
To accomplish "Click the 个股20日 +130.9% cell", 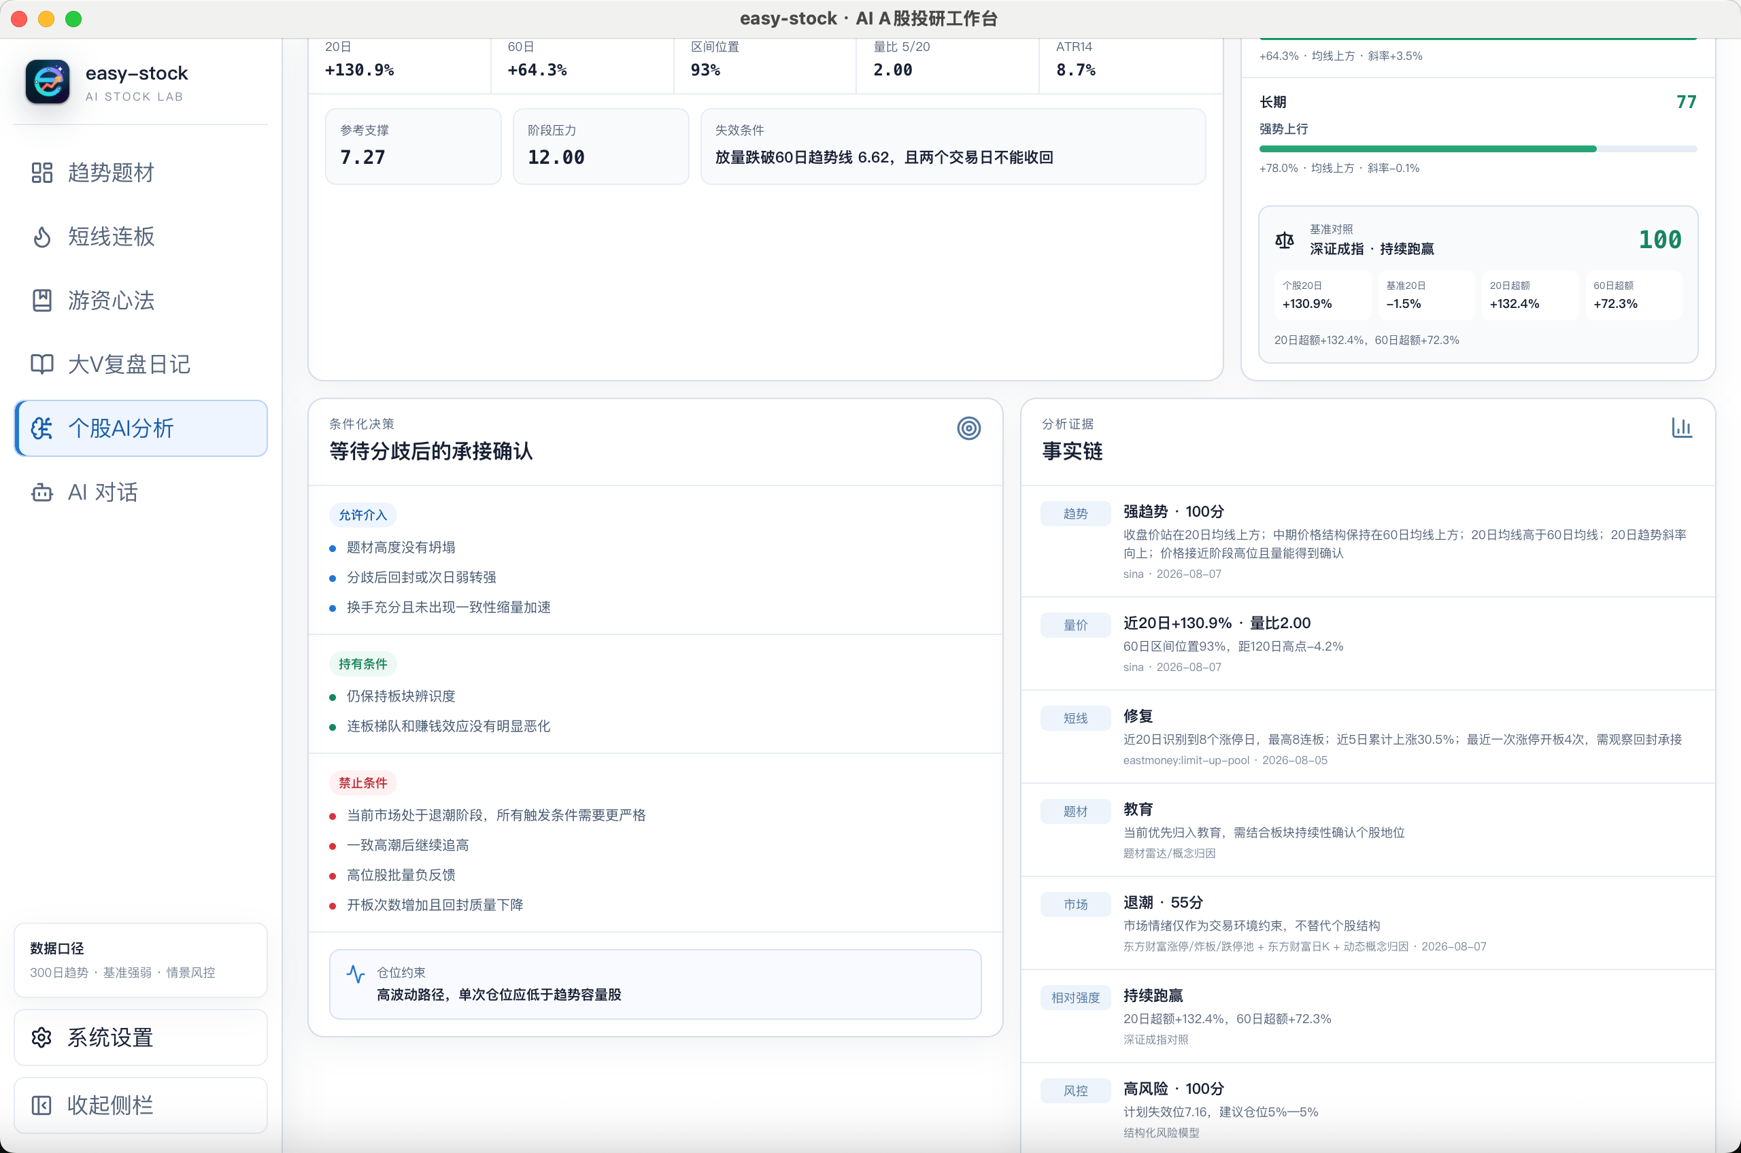I will (x=1323, y=295).
